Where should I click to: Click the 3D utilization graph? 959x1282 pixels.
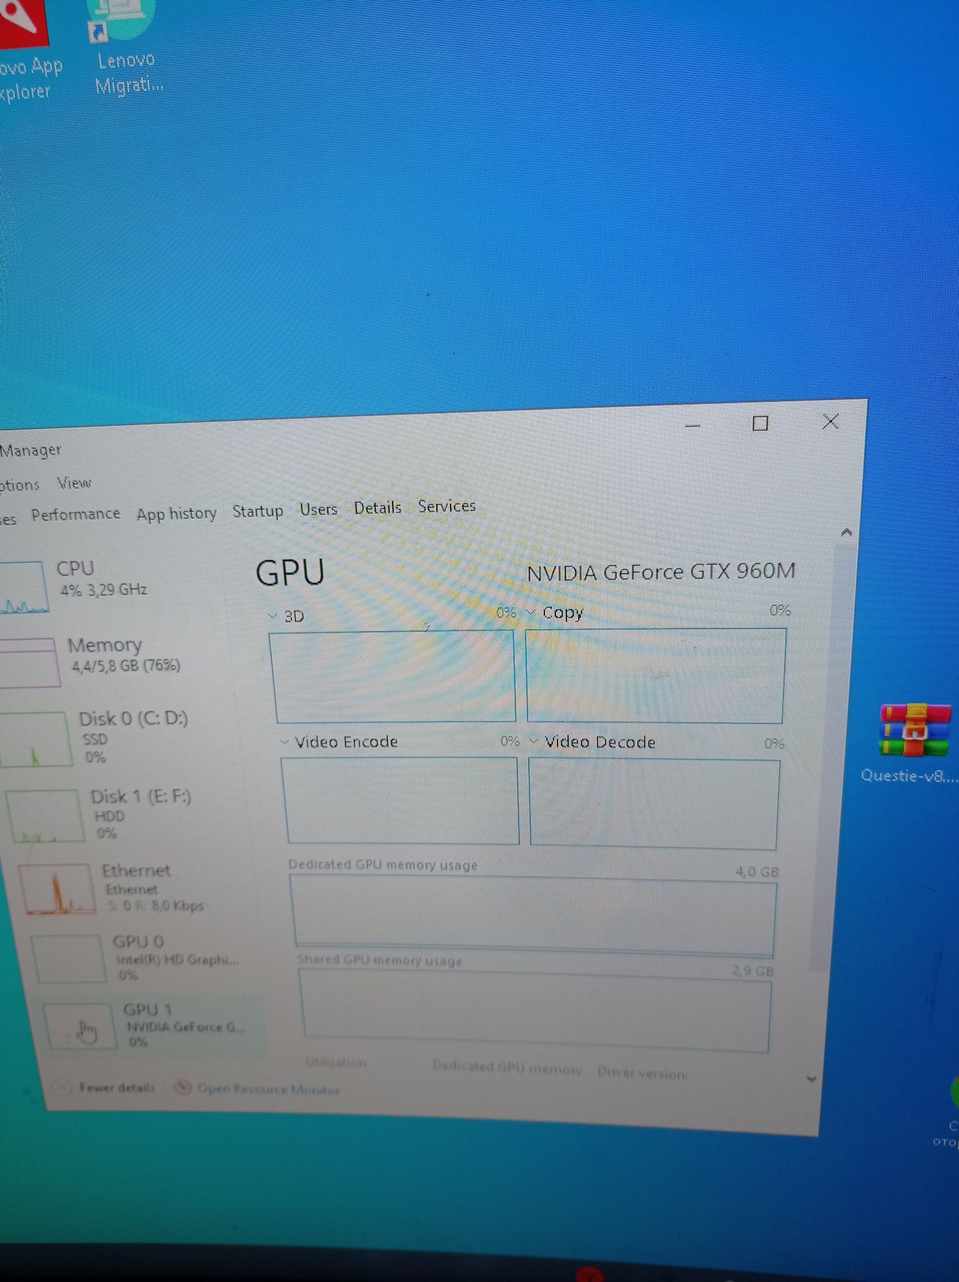393,676
